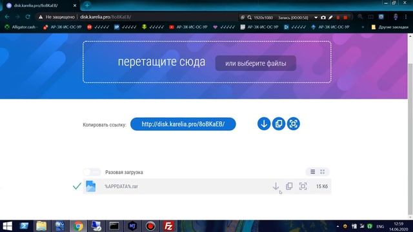Image resolution: width=413 pixels, height=232 pixels.
Task: Open the Другие закладки bookmarks folder
Action: tap(390, 27)
